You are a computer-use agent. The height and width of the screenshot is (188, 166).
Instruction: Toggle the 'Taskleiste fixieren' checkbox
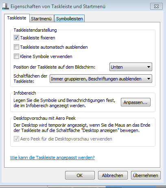(16, 38)
